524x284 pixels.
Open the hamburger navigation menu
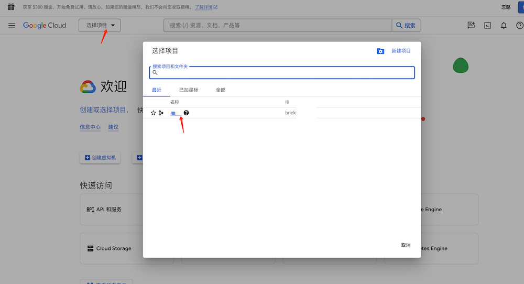tap(12, 25)
